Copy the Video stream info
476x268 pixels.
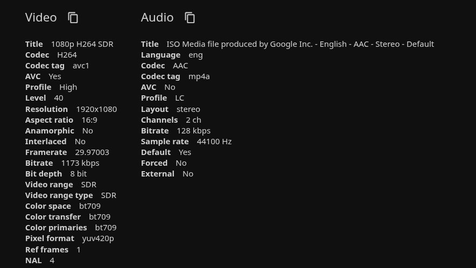(73, 18)
